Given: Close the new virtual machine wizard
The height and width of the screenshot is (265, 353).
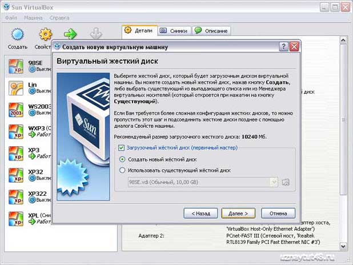Looking at the screenshot, I should [294, 47].
